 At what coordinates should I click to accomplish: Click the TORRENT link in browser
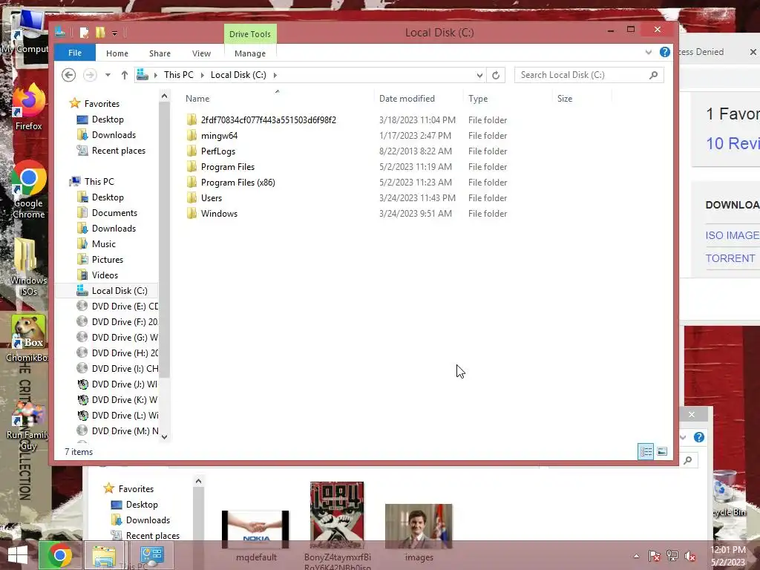(730, 258)
